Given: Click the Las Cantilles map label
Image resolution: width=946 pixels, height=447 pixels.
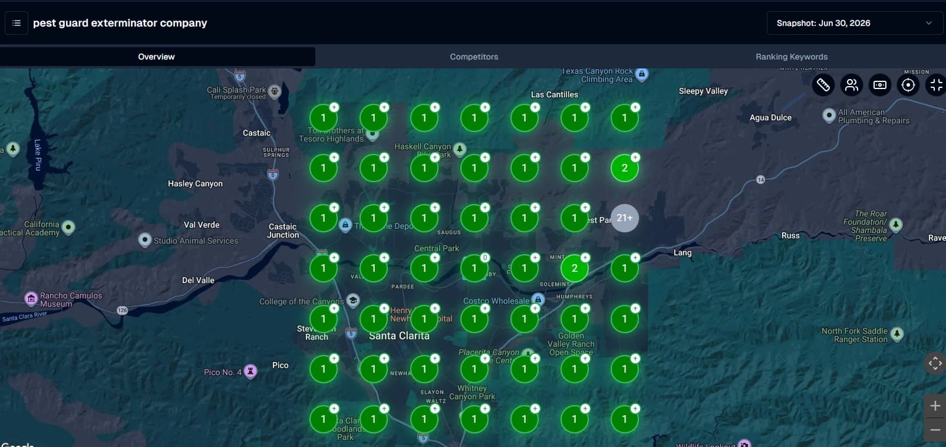Looking at the screenshot, I should click(555, 94).
